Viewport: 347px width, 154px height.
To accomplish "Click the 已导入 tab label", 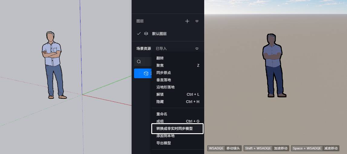I will pos(161,49).
